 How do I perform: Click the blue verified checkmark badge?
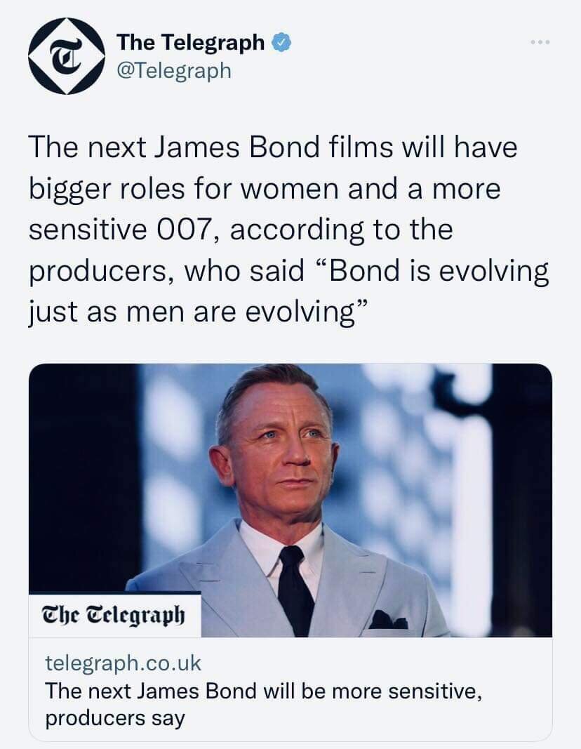point(281,43)
